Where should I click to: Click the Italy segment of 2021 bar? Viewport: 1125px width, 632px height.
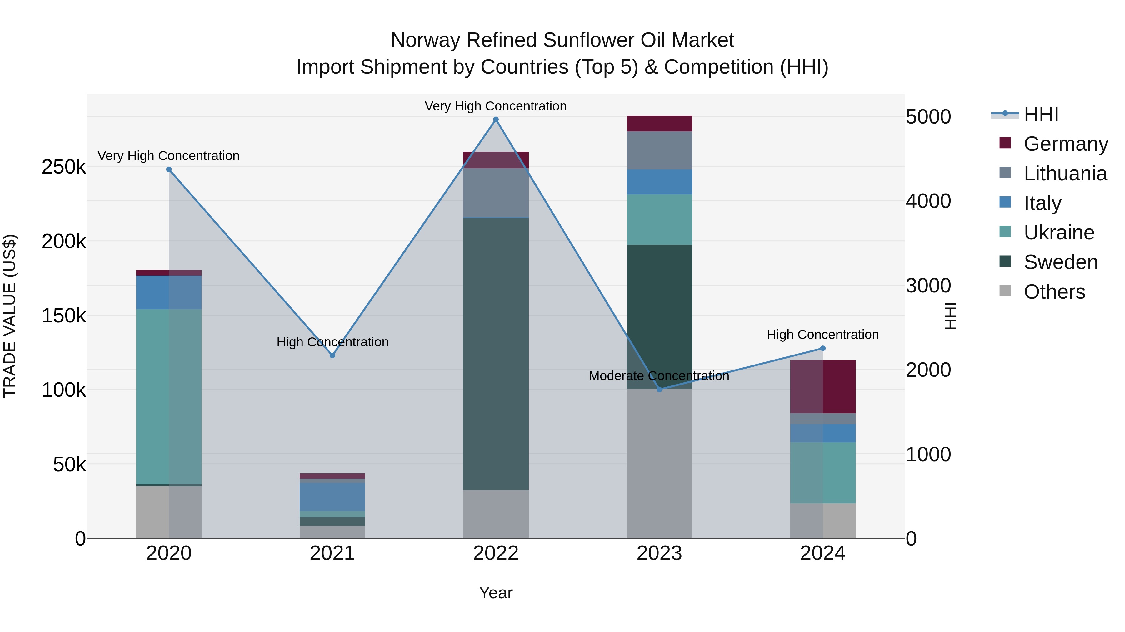(332, 496)
